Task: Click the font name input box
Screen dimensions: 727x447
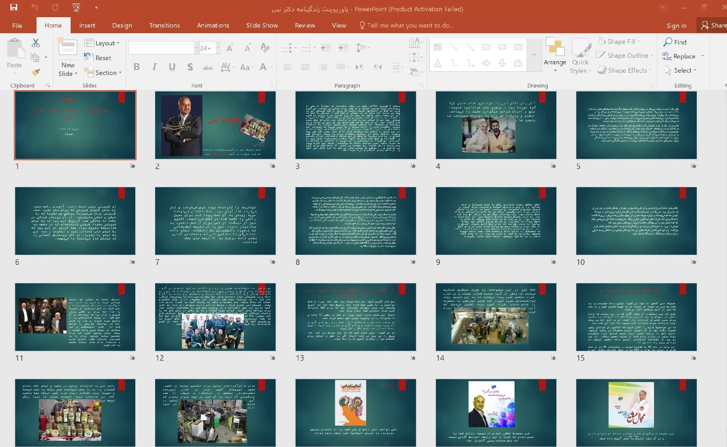Action: pyautogui.click(x=161, y=48)
